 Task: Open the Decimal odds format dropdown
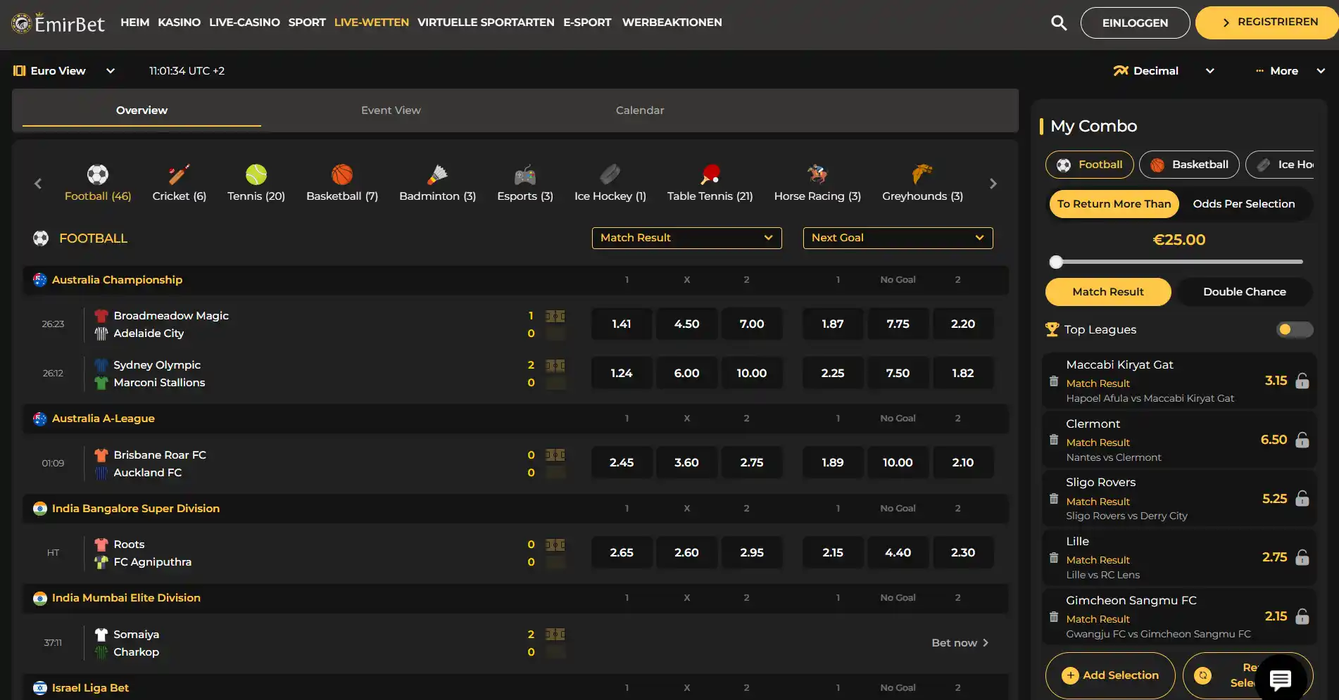point(1164,71)
